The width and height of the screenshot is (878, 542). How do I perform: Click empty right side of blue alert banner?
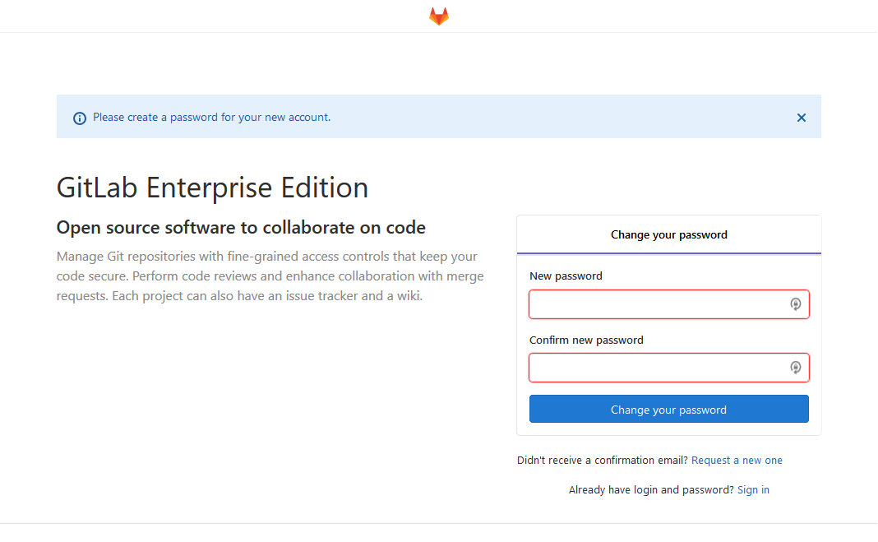click(x=575, y=118)
